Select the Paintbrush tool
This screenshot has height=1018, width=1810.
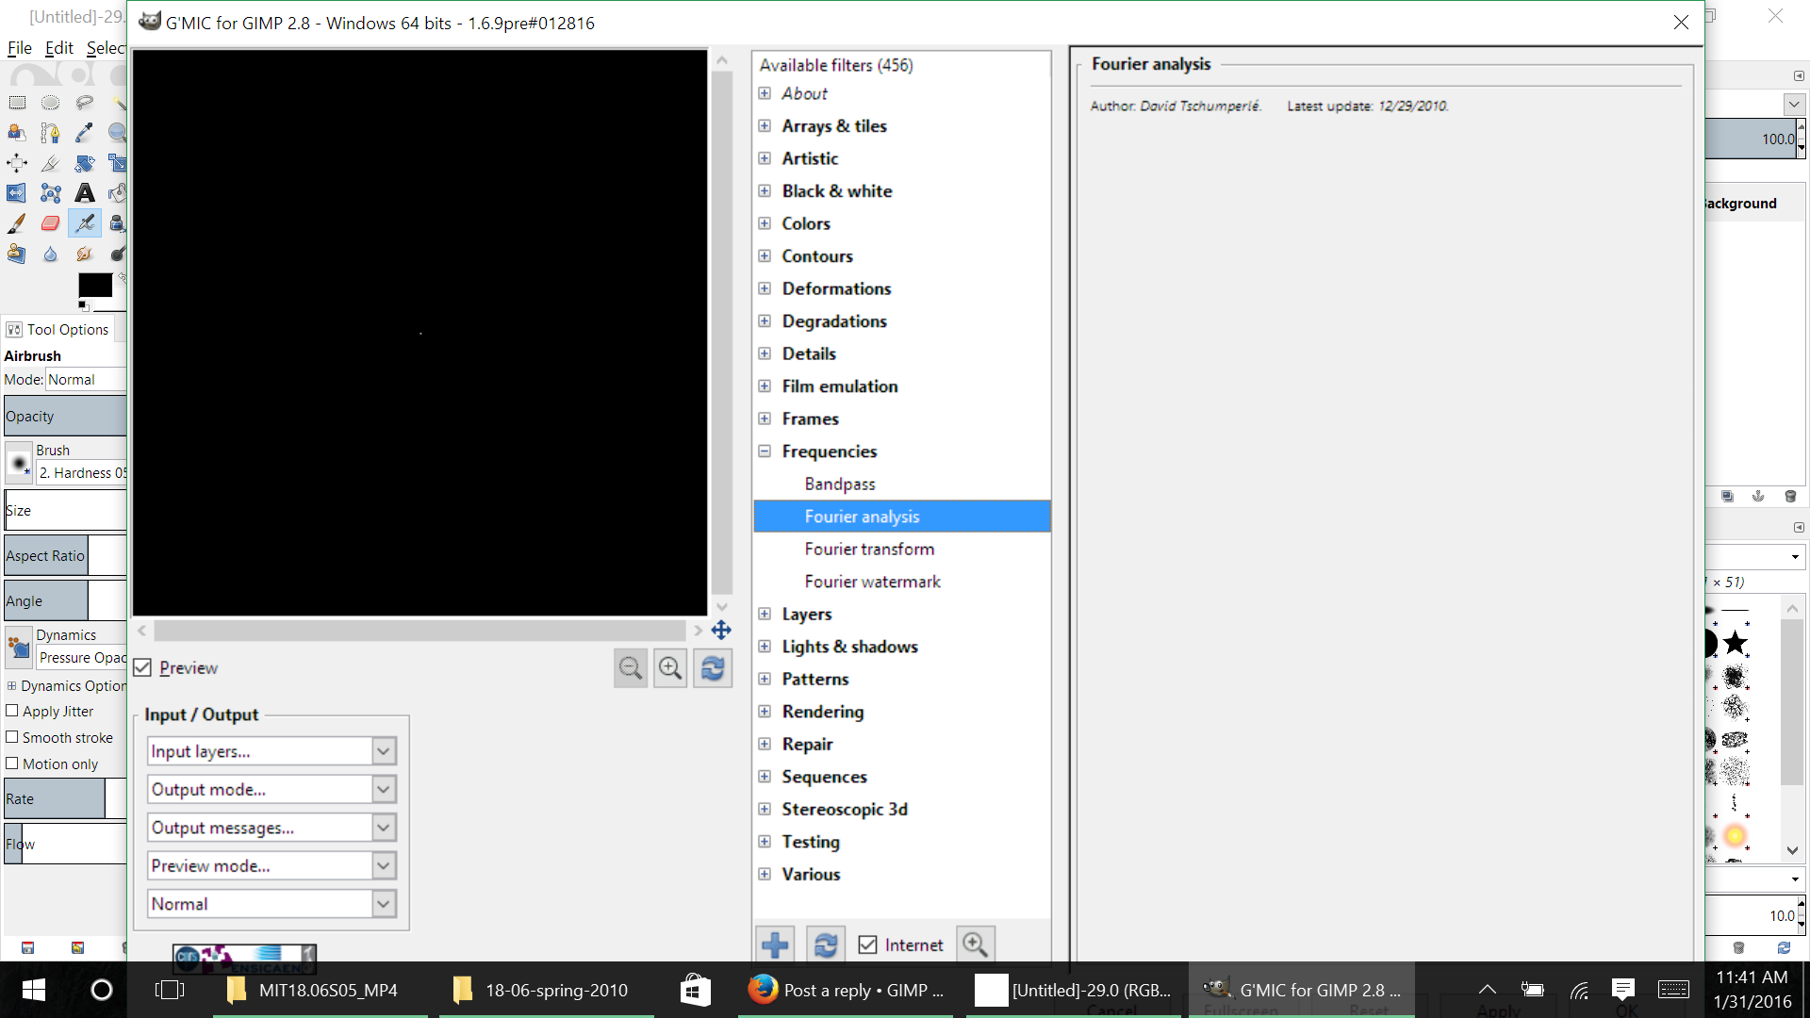coord(17,223)
